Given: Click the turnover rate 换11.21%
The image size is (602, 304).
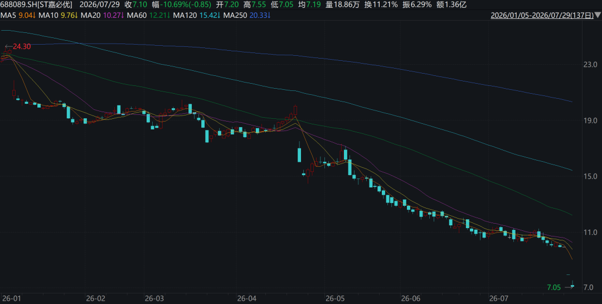Looking at the screenshot, I should (381, 5).
